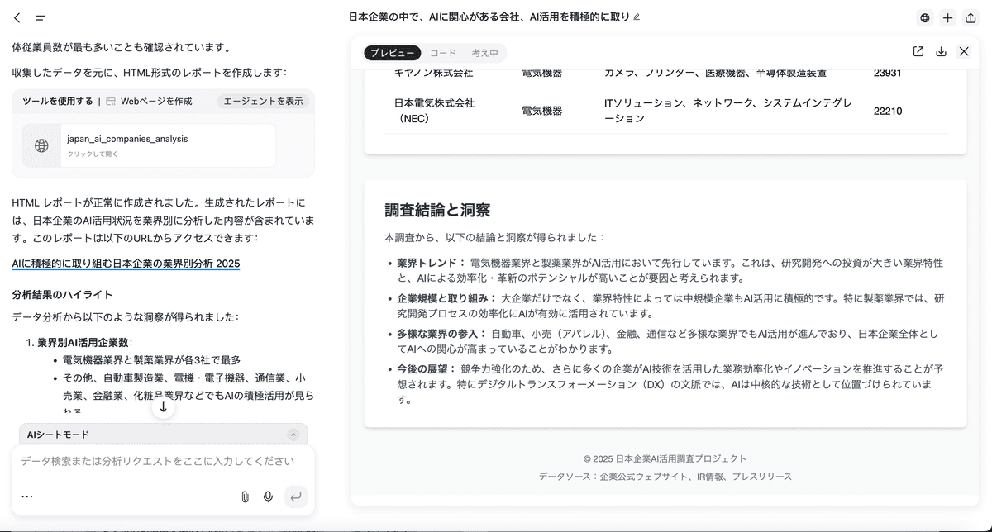
Task: Open the report preview in a new window
Action: [x=918, y=51]
